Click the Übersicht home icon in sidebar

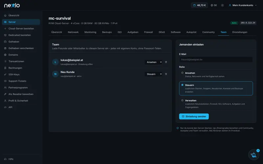pos(5,15)
